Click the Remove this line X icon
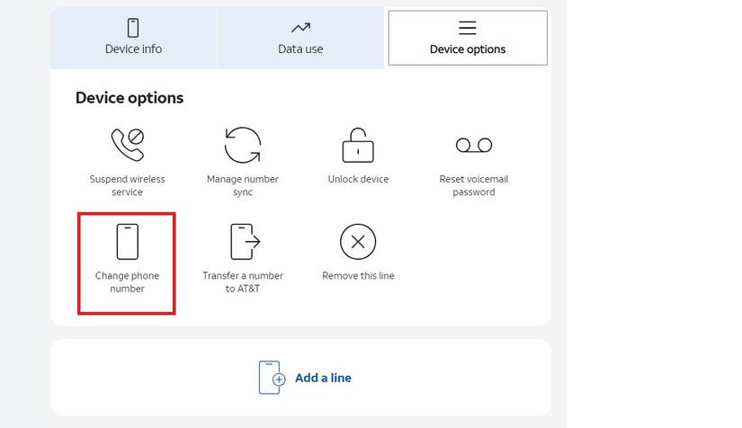 point(358,241)
